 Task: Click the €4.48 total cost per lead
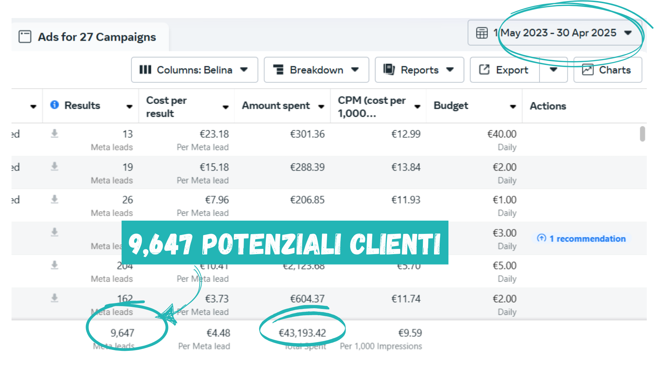pos(218,333)
